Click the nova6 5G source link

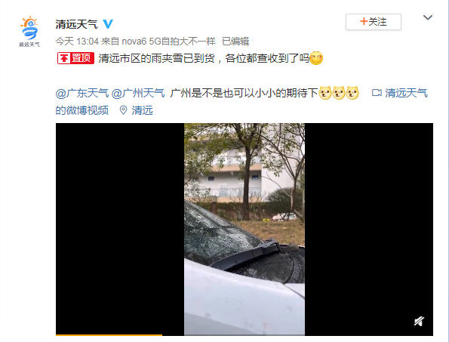click(169, 42)
